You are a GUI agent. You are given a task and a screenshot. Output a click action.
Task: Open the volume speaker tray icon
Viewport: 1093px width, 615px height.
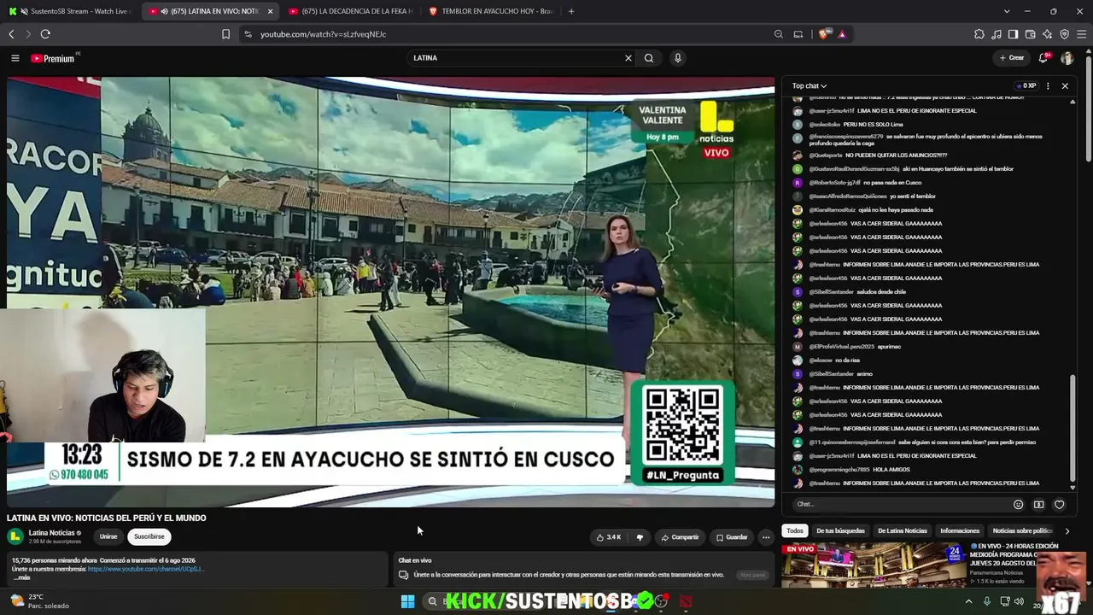(x=1019, y=601)
